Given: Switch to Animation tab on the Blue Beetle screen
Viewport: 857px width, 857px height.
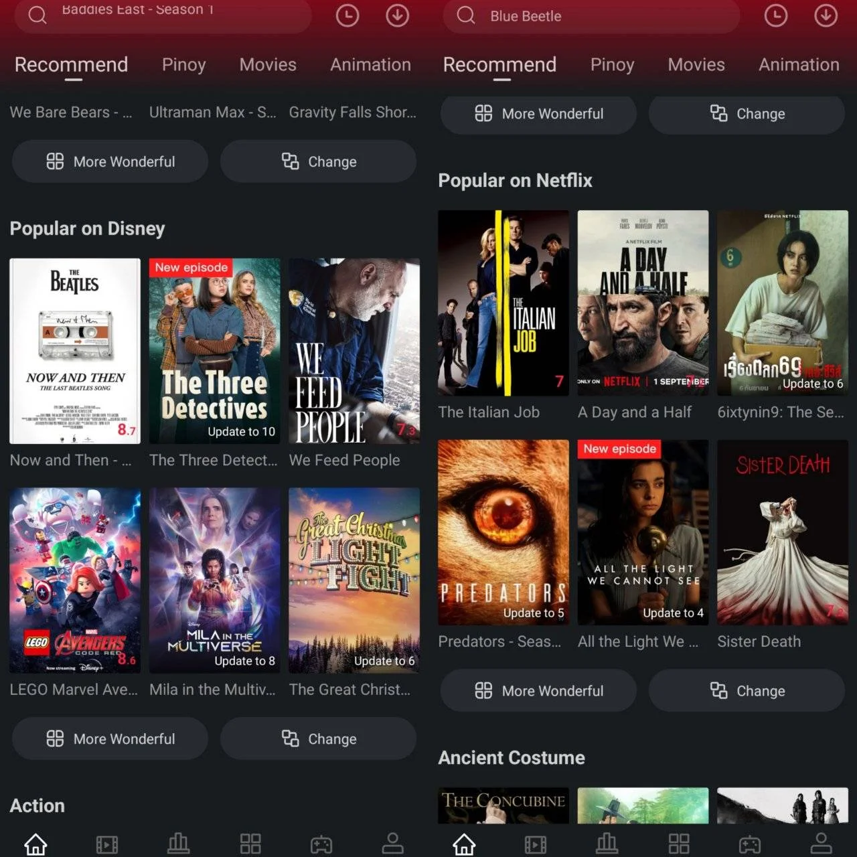Looking at the screenshot, I should click(799, 65).
